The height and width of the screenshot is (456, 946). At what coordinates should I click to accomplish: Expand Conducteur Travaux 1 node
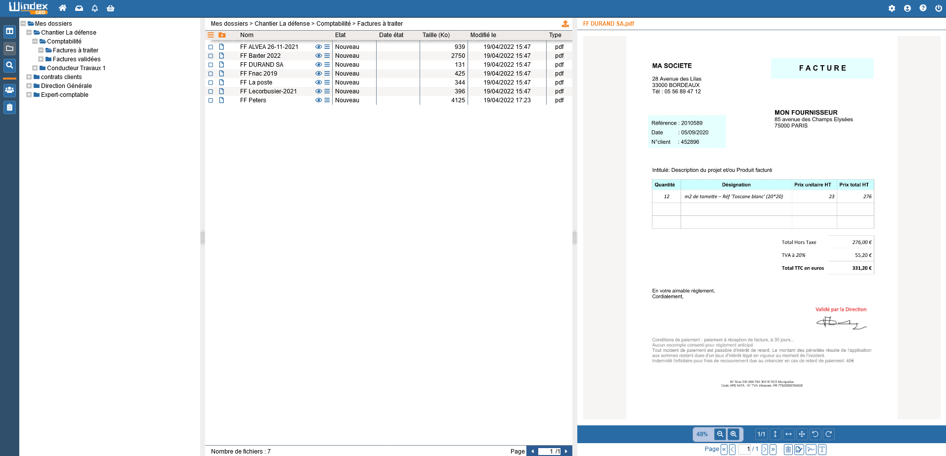coord(35,68)
